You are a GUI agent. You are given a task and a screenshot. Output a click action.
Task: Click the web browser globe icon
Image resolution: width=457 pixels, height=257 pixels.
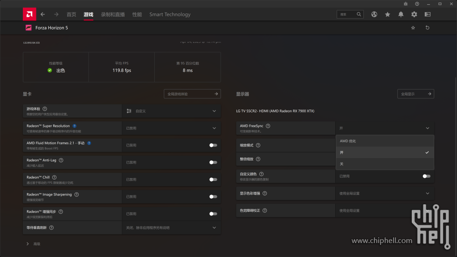click(374, 14)
